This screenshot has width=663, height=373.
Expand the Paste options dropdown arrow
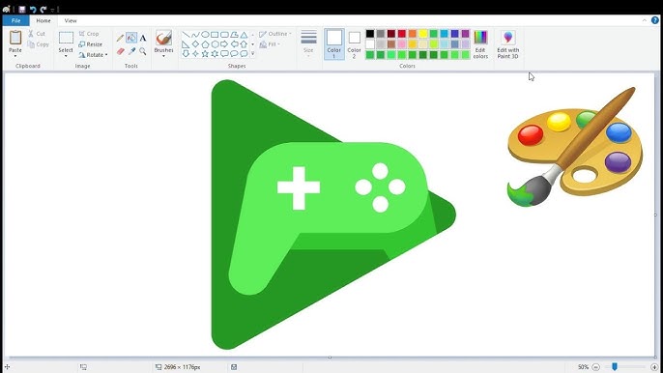click(x=15, y=56)
